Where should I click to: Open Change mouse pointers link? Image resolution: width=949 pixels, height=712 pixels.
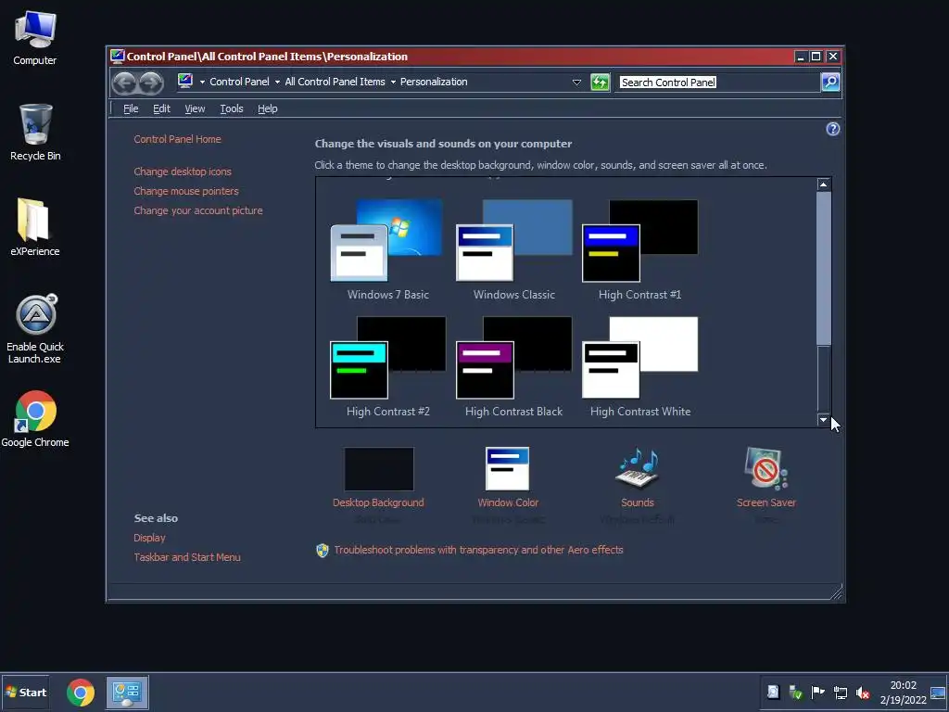185,191
